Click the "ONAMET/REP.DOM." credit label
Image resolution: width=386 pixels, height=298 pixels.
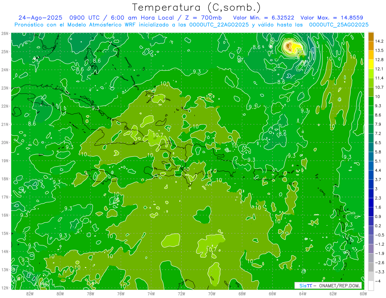pos(339,285)
